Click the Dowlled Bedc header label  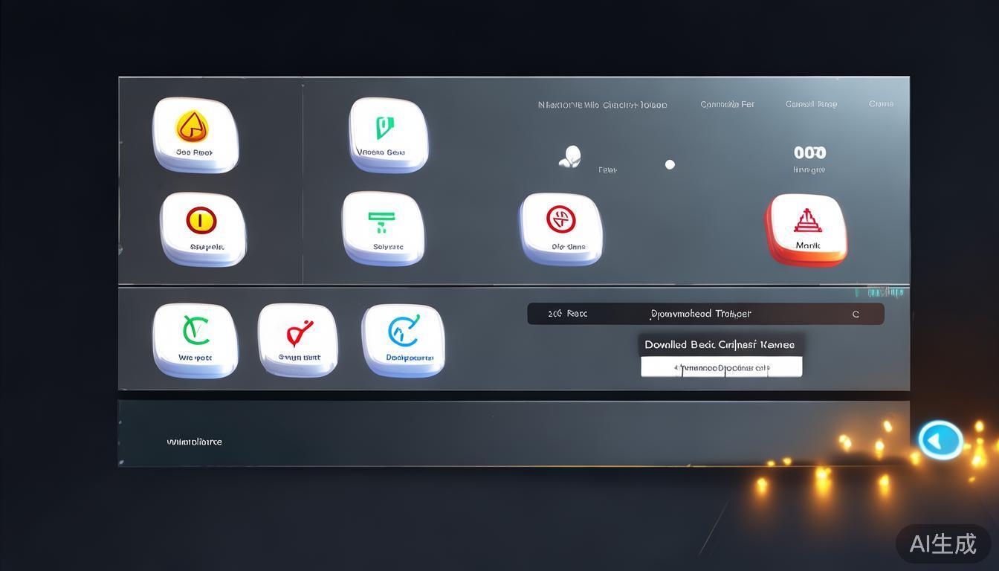tap(720, 345)
